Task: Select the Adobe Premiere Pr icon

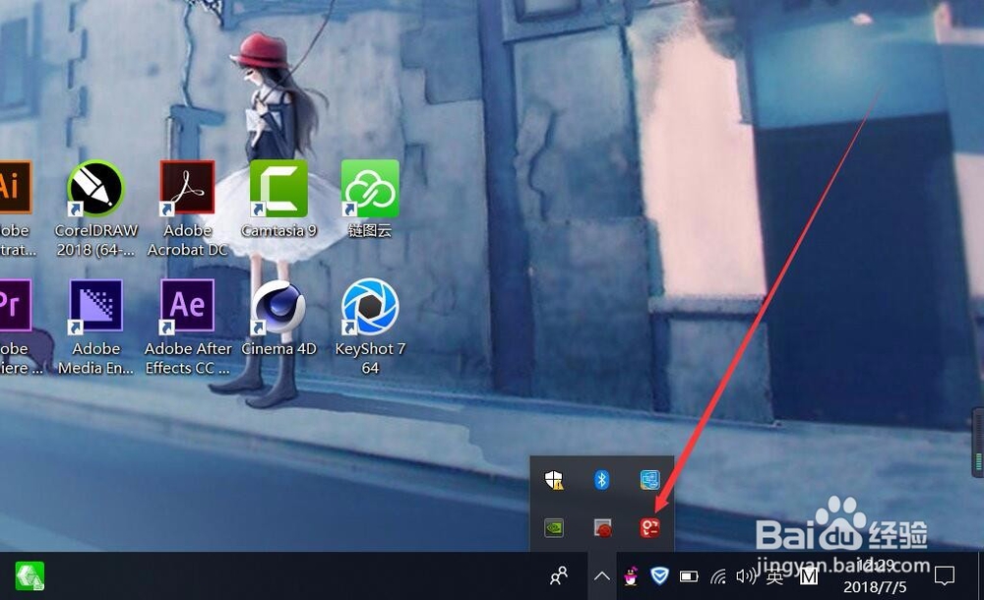Action: click(x=14, y=305)
